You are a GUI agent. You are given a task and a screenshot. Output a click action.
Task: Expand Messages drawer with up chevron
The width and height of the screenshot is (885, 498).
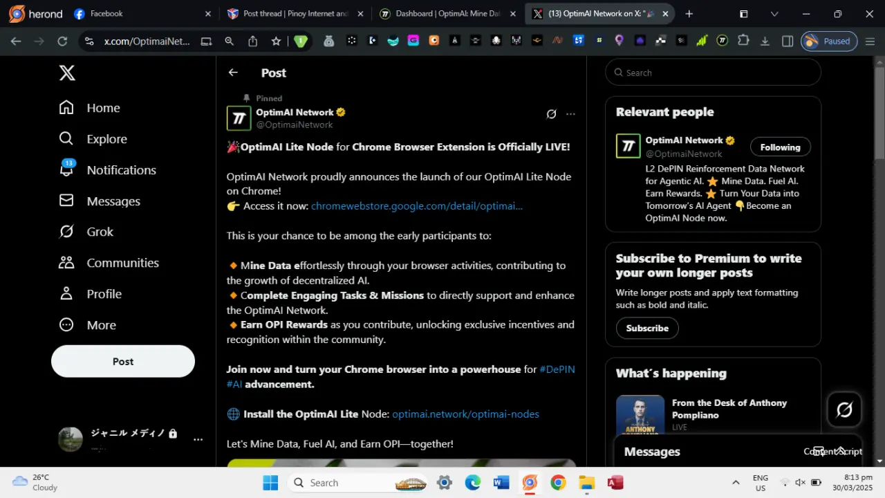[841, 451]
